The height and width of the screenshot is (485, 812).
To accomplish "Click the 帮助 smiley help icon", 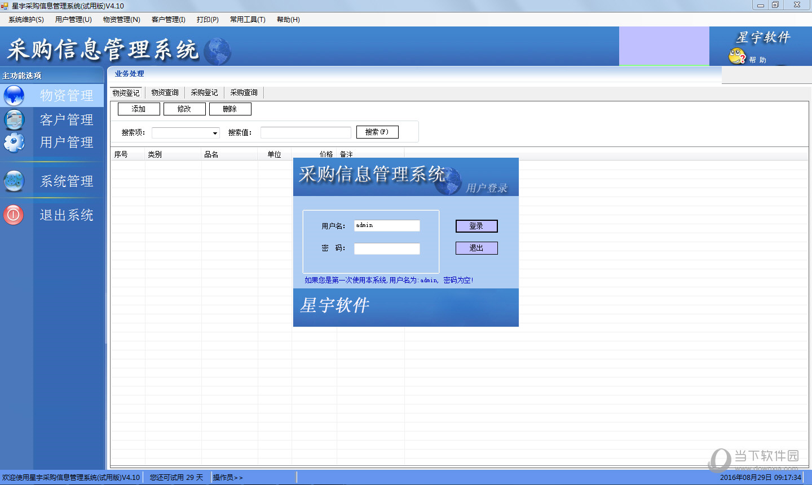I will point(737,56).
